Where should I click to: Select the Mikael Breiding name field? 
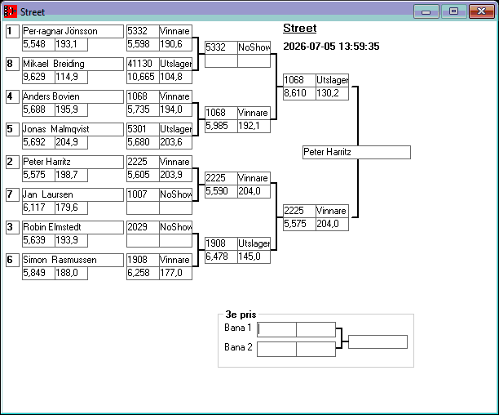click(x=73, y=64)
